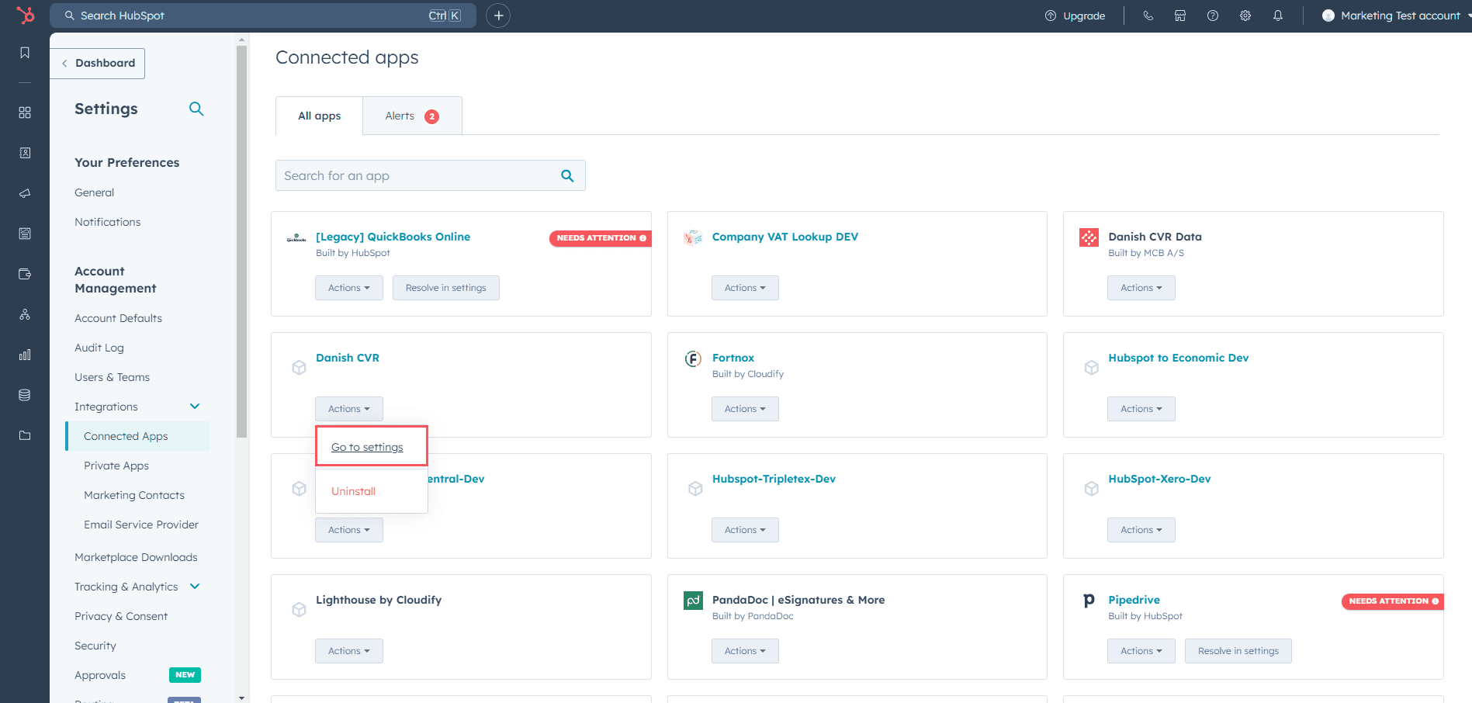Open the calling phone icon in top bar
1472x703 pixels.
[x=1148, y=16]
